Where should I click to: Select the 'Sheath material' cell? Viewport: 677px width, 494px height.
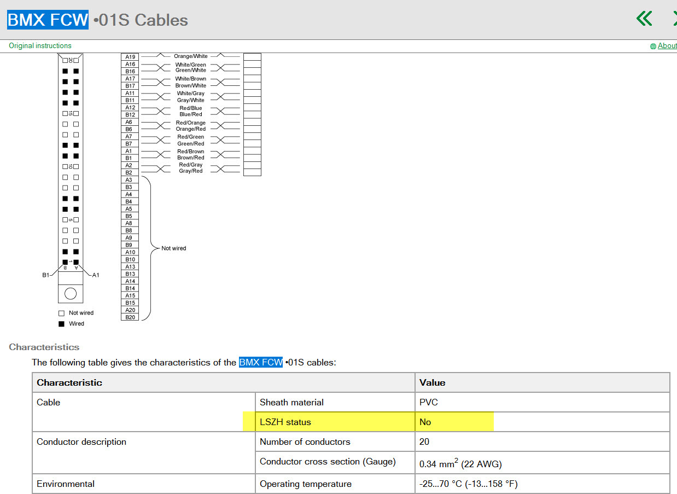335,402
